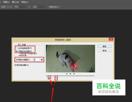Screen dimensions: 132x102
Task: Click the 宽度 input field
Action: [23, 7]
